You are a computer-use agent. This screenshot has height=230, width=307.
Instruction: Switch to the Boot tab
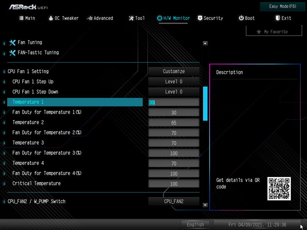(247, 18)
